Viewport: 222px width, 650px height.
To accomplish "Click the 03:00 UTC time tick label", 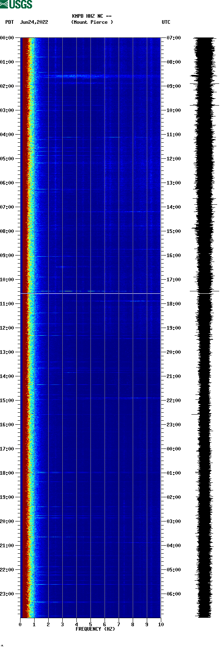I will point(174,521).
